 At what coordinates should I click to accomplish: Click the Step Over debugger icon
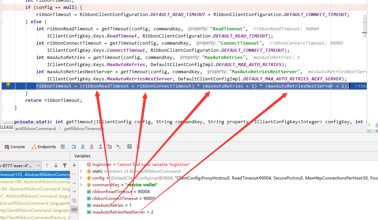[x=74, y=146]
